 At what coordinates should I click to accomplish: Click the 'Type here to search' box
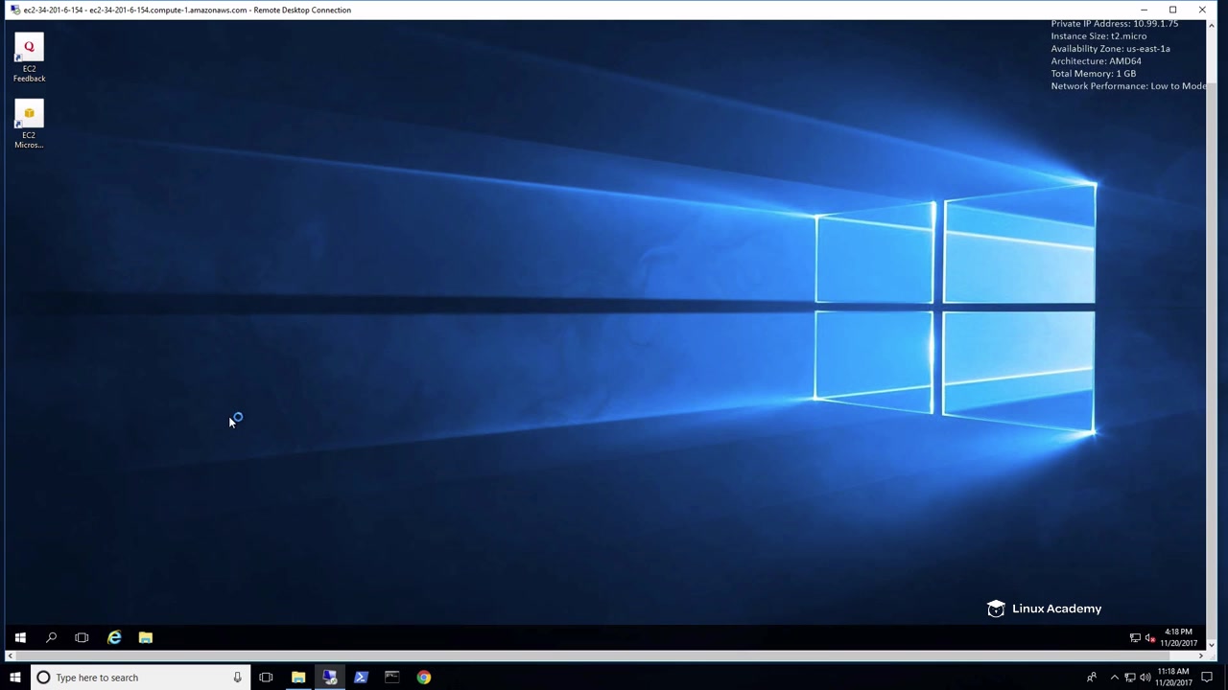(140, 678)
